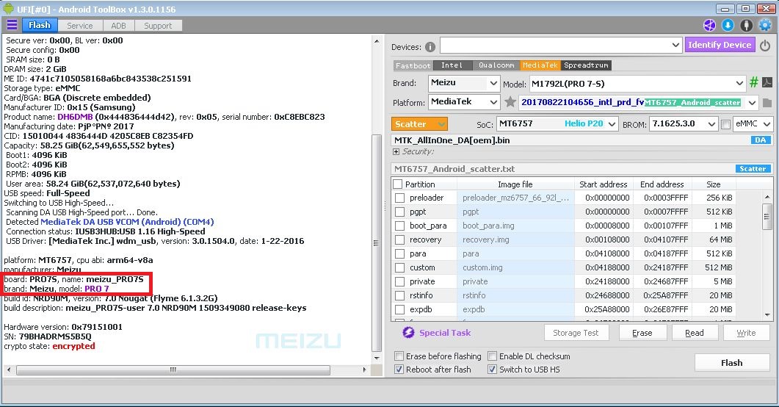Check the custom partition checkbox
Viewport: 779px width, 407px height.
point(399,267)
